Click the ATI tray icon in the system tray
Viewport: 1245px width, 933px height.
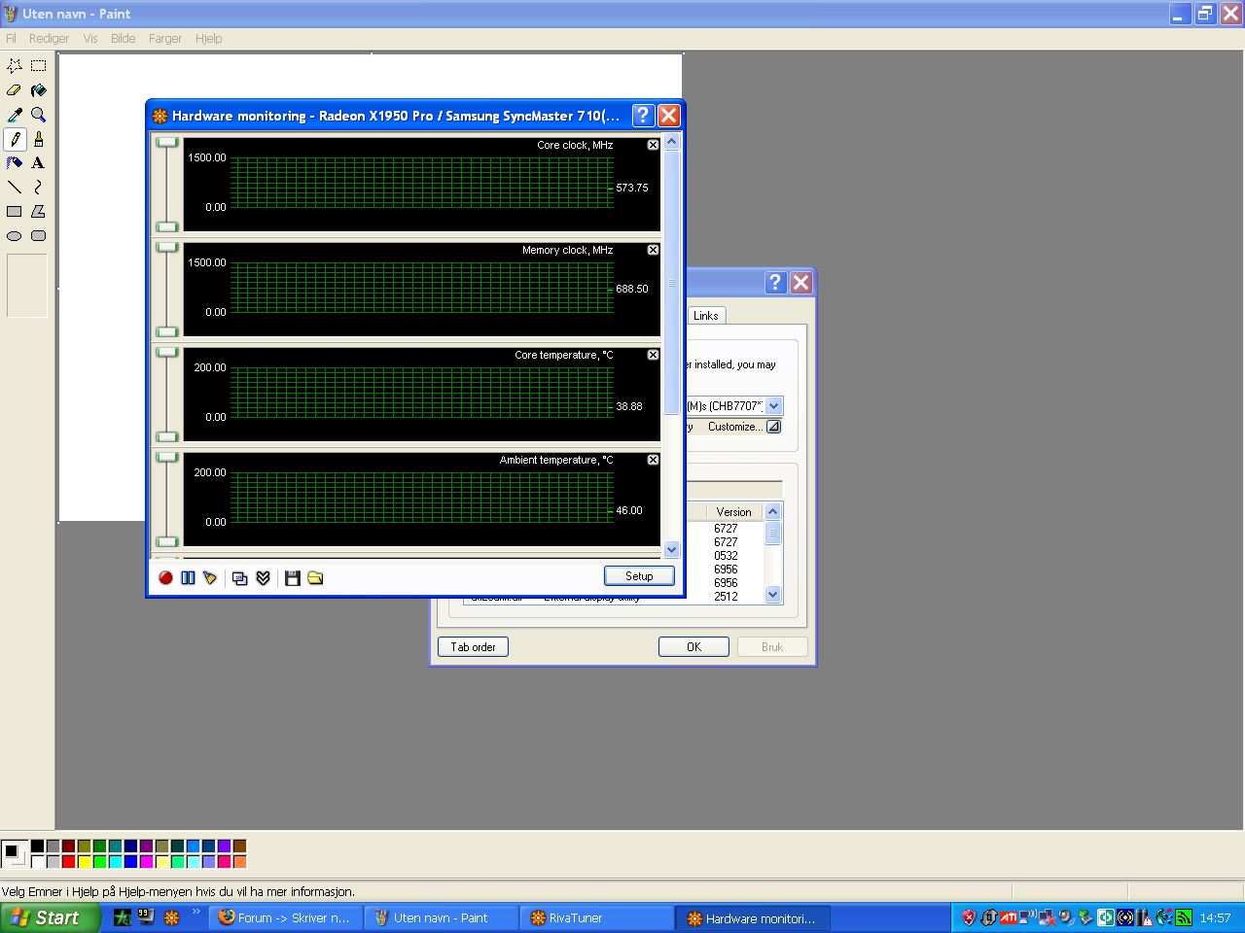point(1009,917)
